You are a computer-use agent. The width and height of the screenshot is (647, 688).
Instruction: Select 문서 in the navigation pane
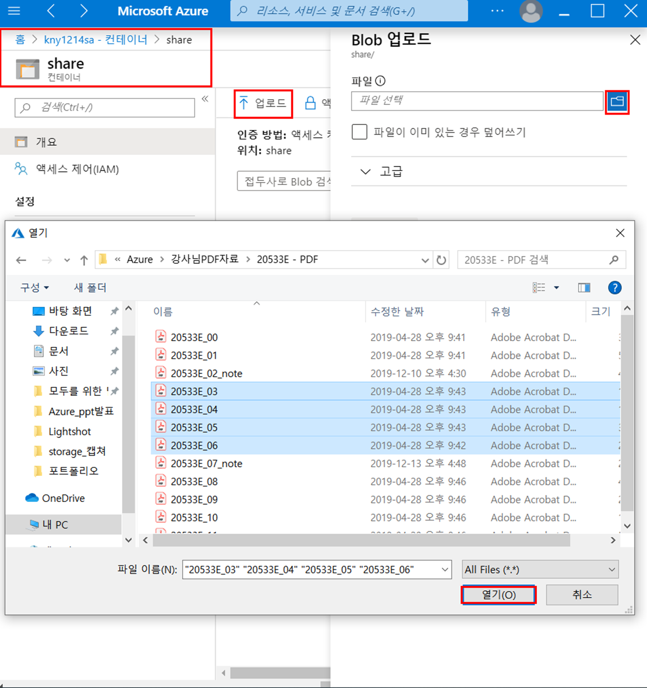(x=58, y=350)
